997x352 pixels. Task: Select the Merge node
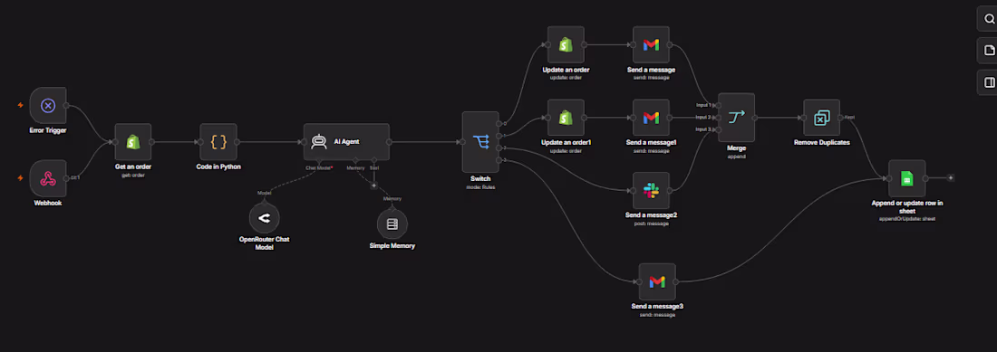coord(736,118)
